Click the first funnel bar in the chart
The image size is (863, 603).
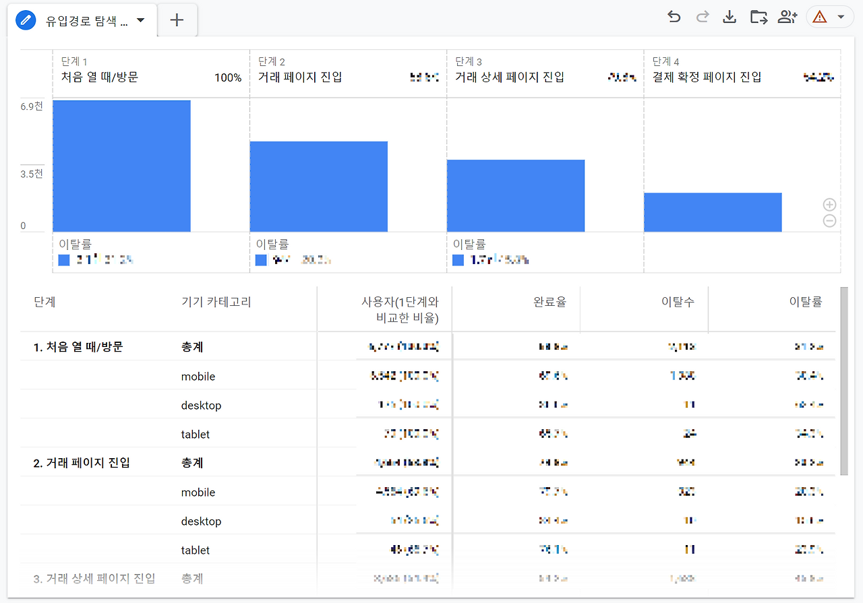pyautogui.click(x=122, y=165)
